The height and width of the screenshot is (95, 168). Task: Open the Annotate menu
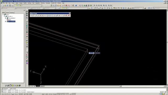pyautogui.click(x=48, y=3)
